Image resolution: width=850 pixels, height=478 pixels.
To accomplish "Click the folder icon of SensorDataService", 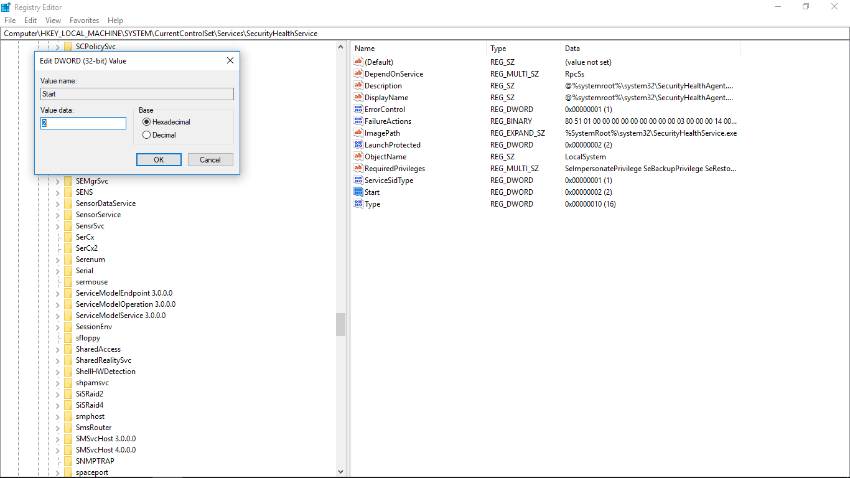I will (68, 204).
